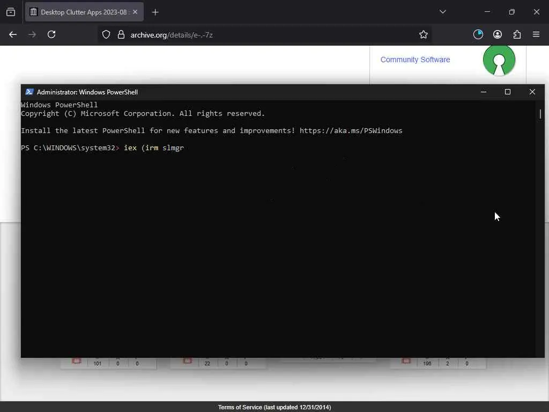Reload the archive.org page
549x412 pixels.
pyautogui.click(x=51, y=34)
